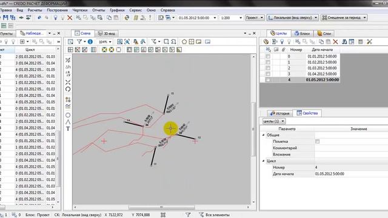The width and height of the screenshot is (388, 218).
Task: Switch to the 3D-вид tab
Action: pos(107,33)
